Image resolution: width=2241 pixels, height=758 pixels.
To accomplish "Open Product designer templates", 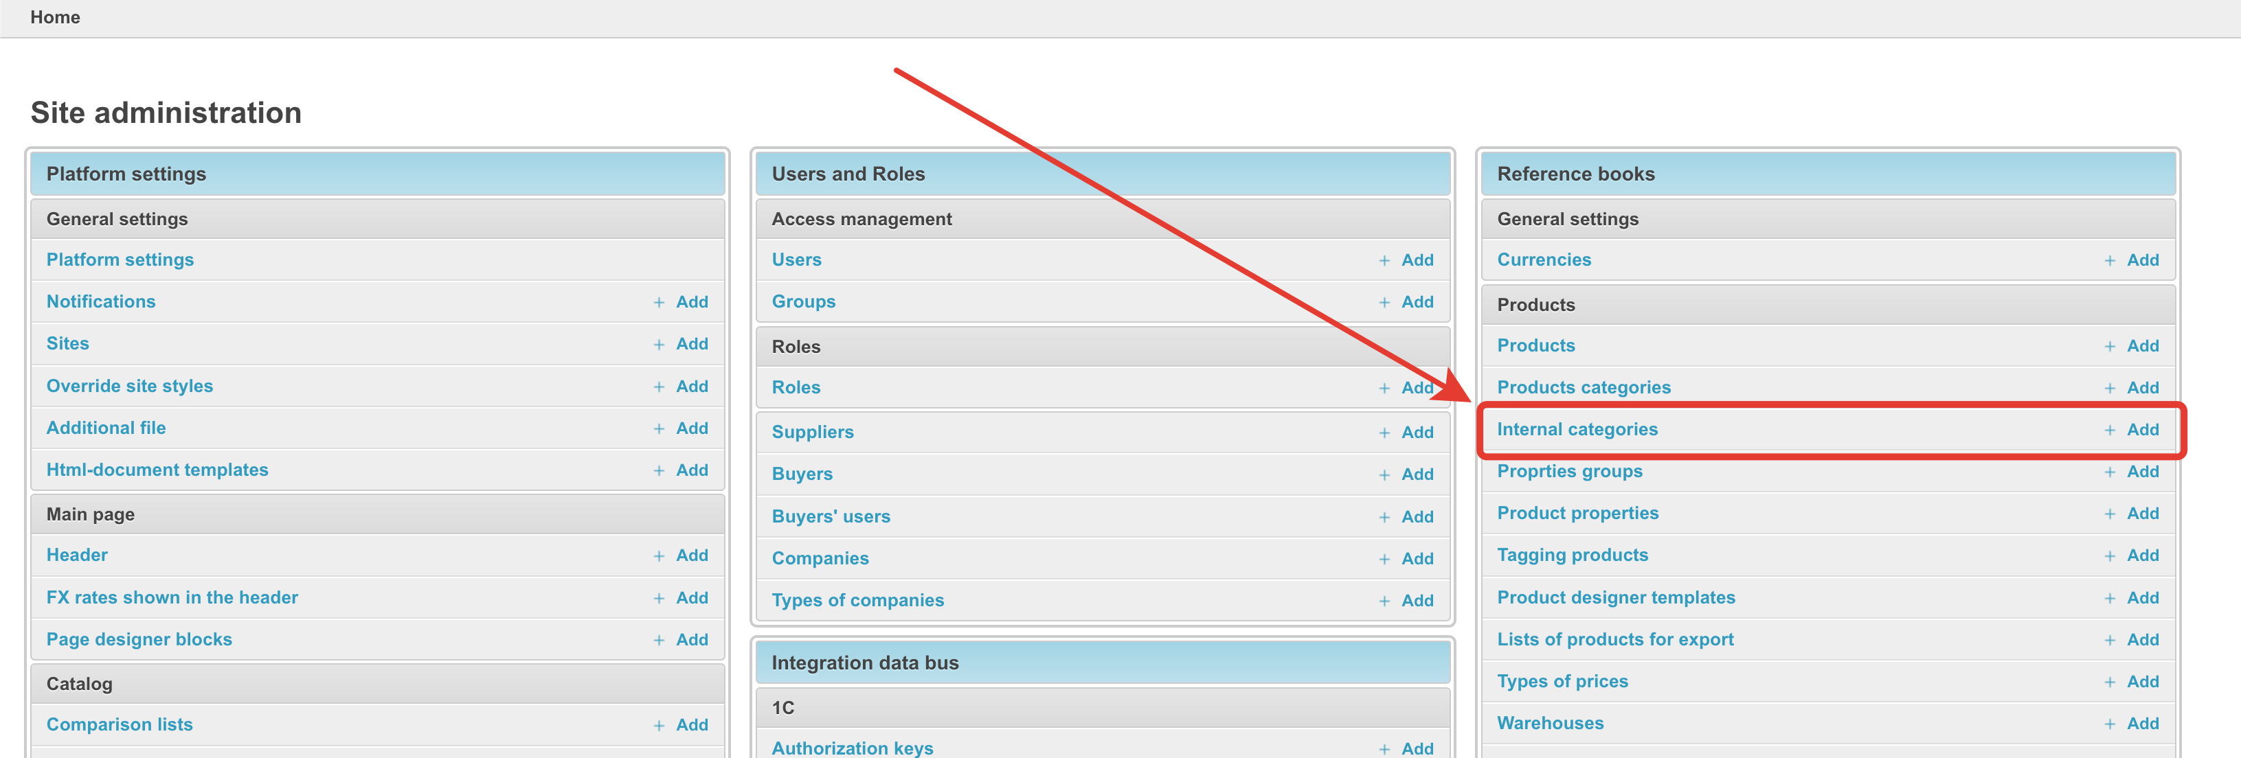I will click(1616, 597).
